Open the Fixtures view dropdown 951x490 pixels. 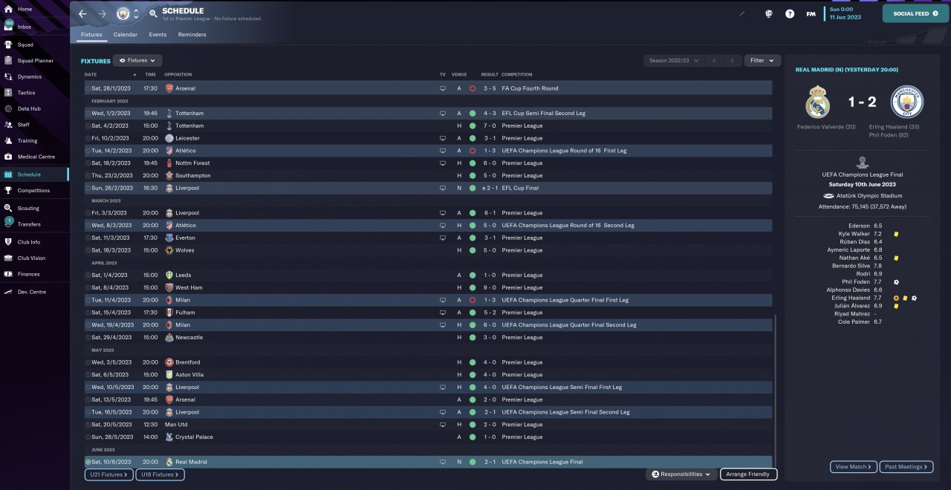click(137, 60)
